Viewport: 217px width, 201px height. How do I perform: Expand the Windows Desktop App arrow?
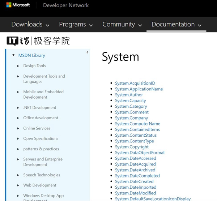click(x=18, y=196)
